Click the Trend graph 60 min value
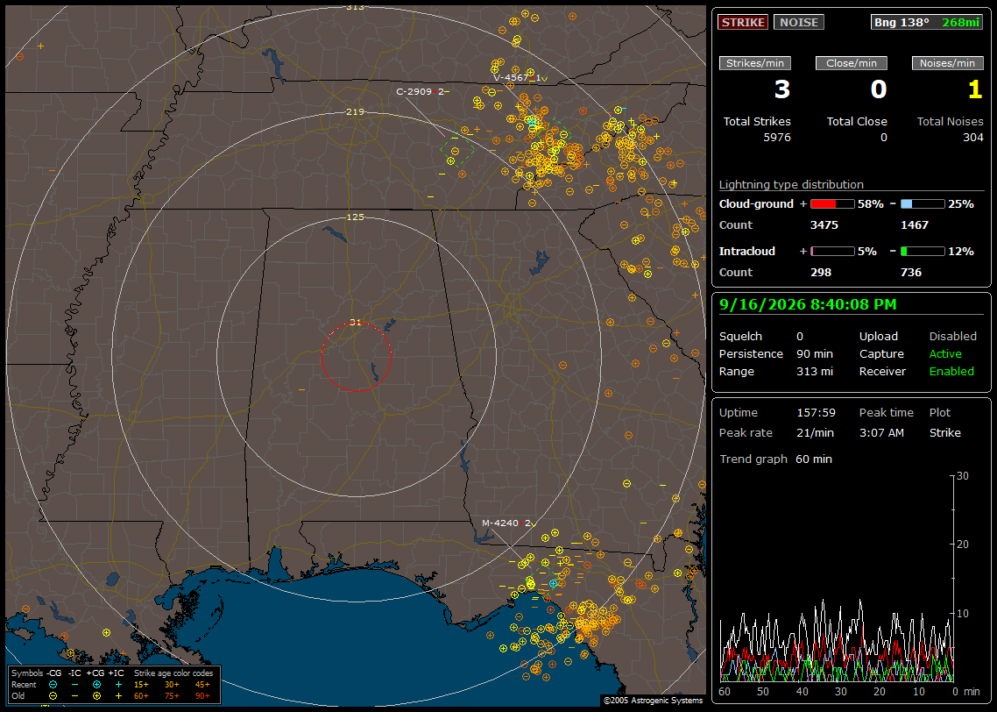This screenshot has width=997, height=712. click(x=813, y=459)
